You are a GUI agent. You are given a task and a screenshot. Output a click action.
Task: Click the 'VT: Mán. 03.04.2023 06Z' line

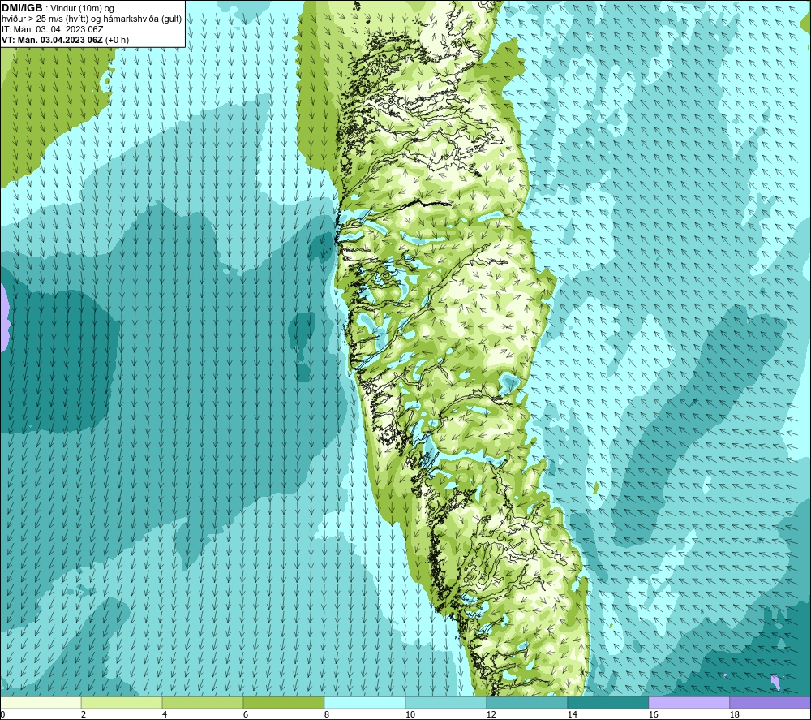pyautogui.click(x=52, y=40)
